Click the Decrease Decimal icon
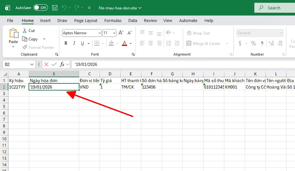The width and height of the screenshot is (295, 171). click(x=280, y=44)
